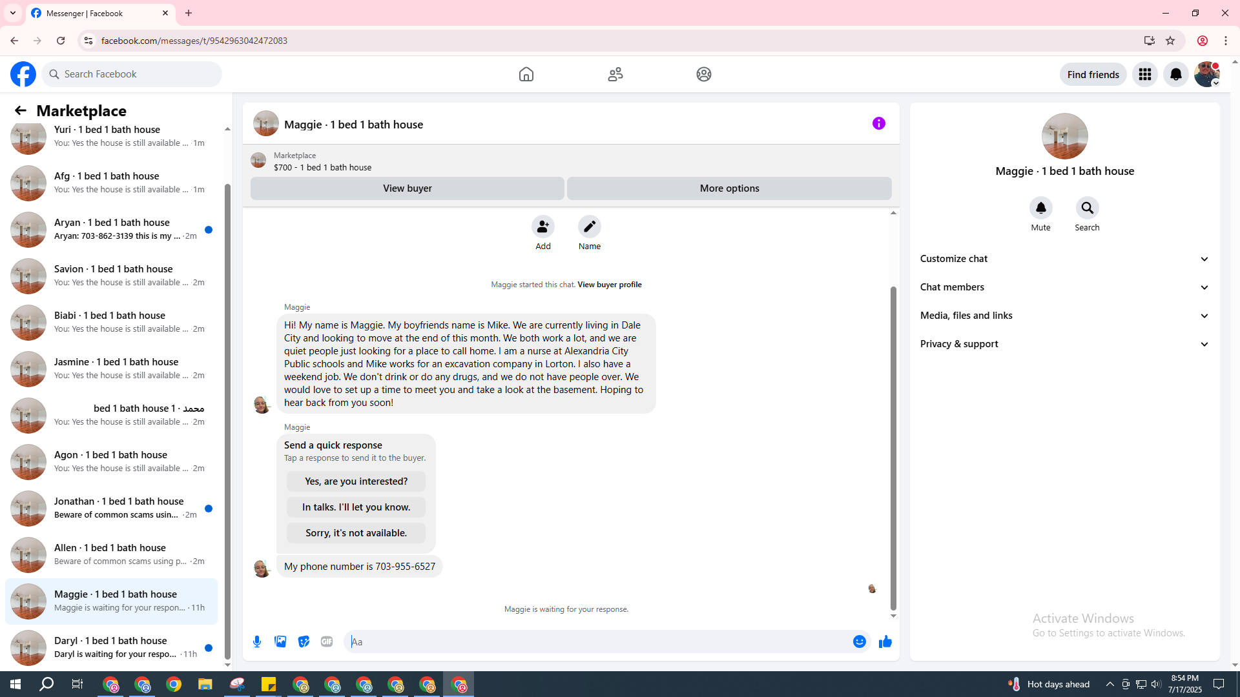Open the View buyer profile link
Screen dimensions: 1240x697
[x=610, y=285]
